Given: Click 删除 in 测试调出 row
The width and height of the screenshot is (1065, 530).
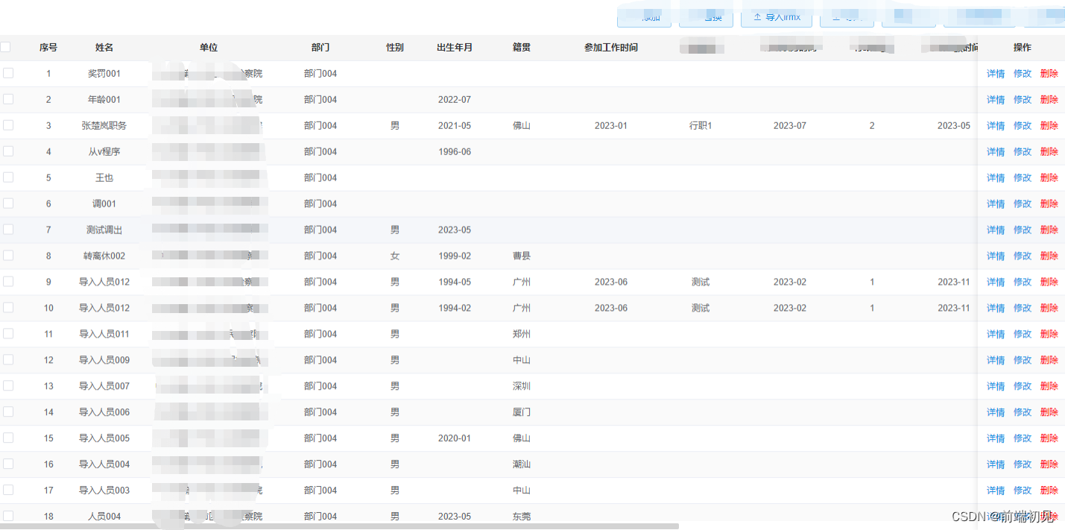Looking at the screenshot, I should coord(1049,230).
